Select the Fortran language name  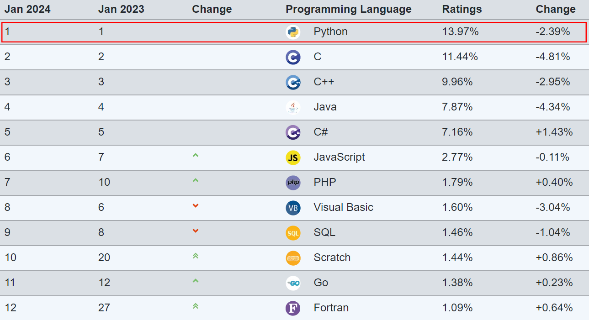[331, 308]
